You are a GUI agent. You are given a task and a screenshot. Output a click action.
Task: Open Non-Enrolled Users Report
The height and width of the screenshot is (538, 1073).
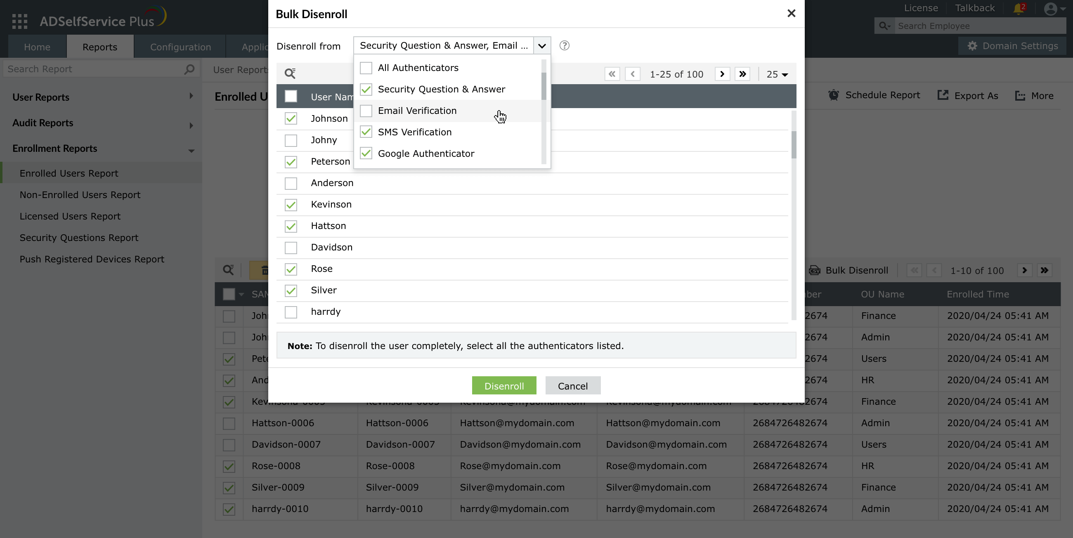80,194
